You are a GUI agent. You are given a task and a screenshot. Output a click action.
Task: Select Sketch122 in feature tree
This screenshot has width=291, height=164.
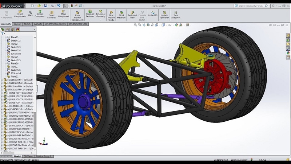[x=16, y=40]
